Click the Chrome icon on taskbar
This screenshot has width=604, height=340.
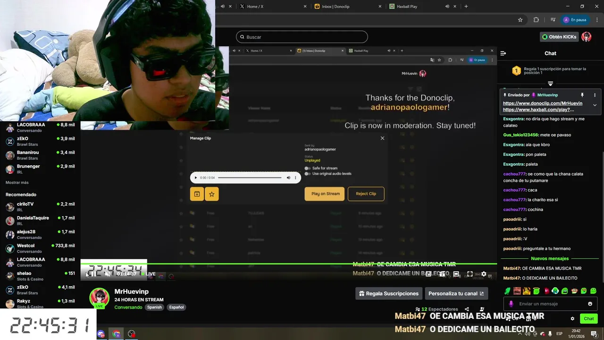click(116, 334)
